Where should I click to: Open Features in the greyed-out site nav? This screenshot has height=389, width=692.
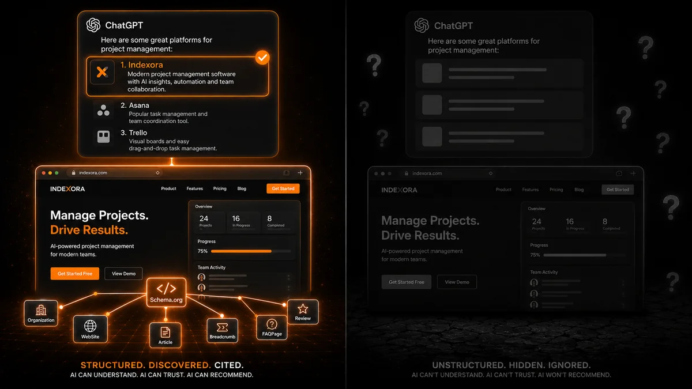531,190
